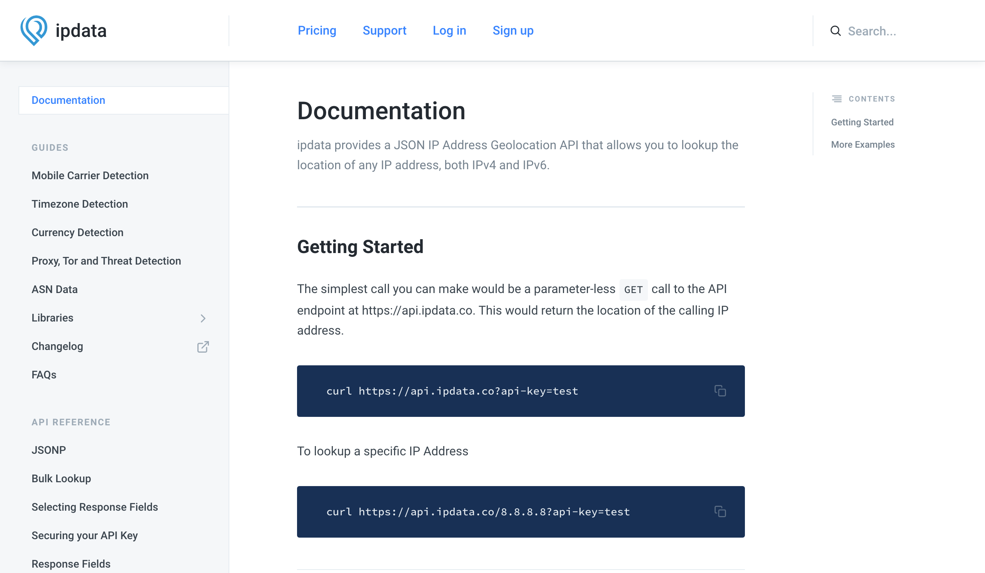This screenshot has height=573, width=985.
Task: Open the Response Fields reference
Action: 71,564
